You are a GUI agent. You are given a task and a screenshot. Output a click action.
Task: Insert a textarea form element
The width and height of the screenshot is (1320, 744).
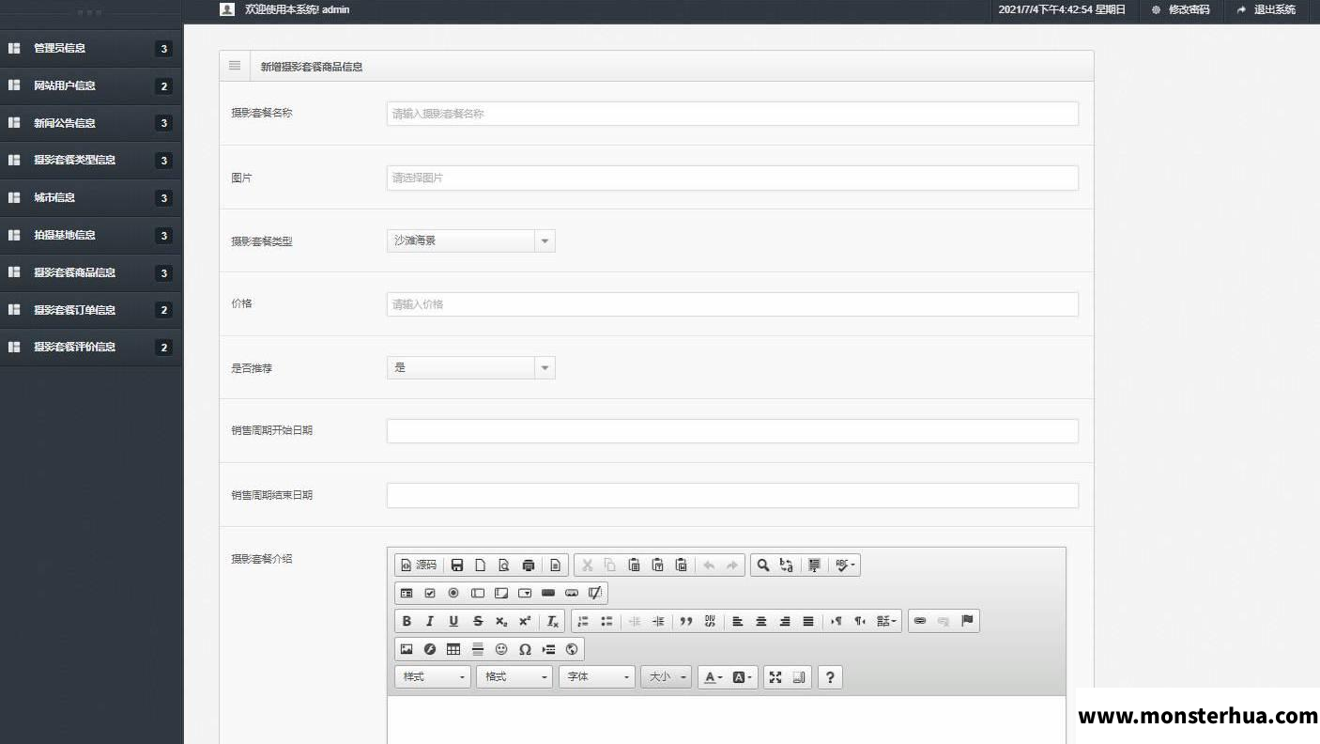[501, 593]
